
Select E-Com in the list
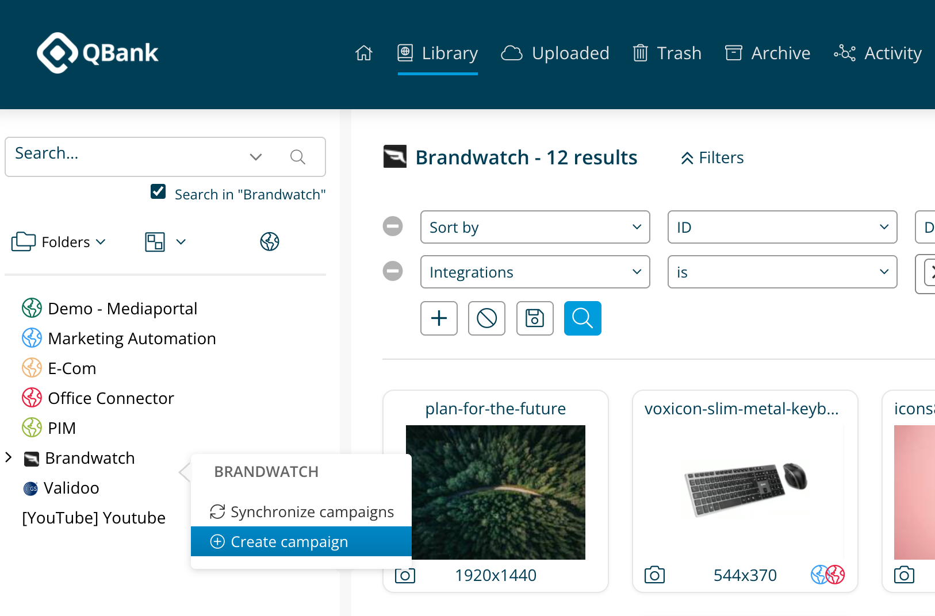point(59,368)
